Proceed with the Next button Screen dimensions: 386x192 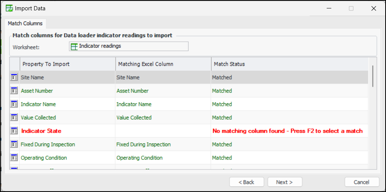(285, 182)
